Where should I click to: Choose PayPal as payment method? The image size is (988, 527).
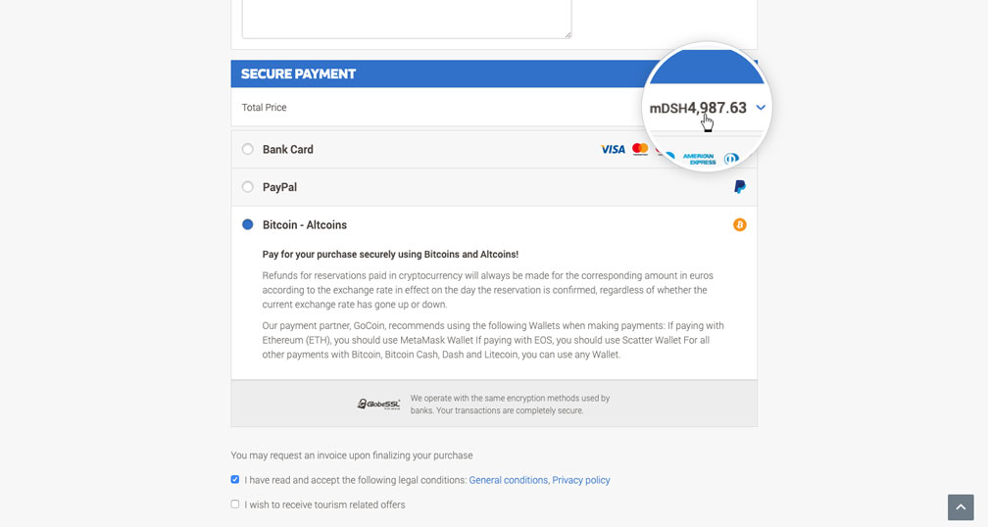coord(248,187)
